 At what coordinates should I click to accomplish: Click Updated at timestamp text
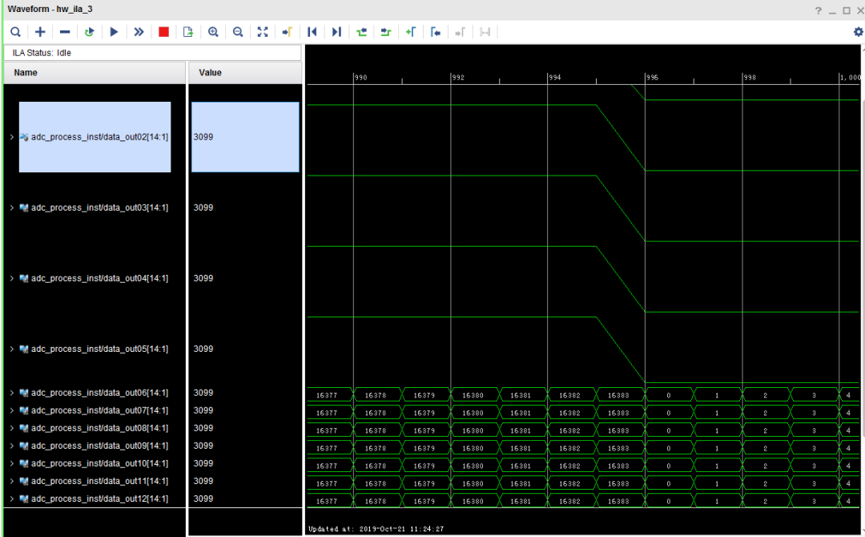pyautogui.click(x=376, y=529)
